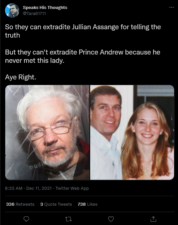Retweet using the arrows icon
The image size is (178, 225).
[69, 219]
